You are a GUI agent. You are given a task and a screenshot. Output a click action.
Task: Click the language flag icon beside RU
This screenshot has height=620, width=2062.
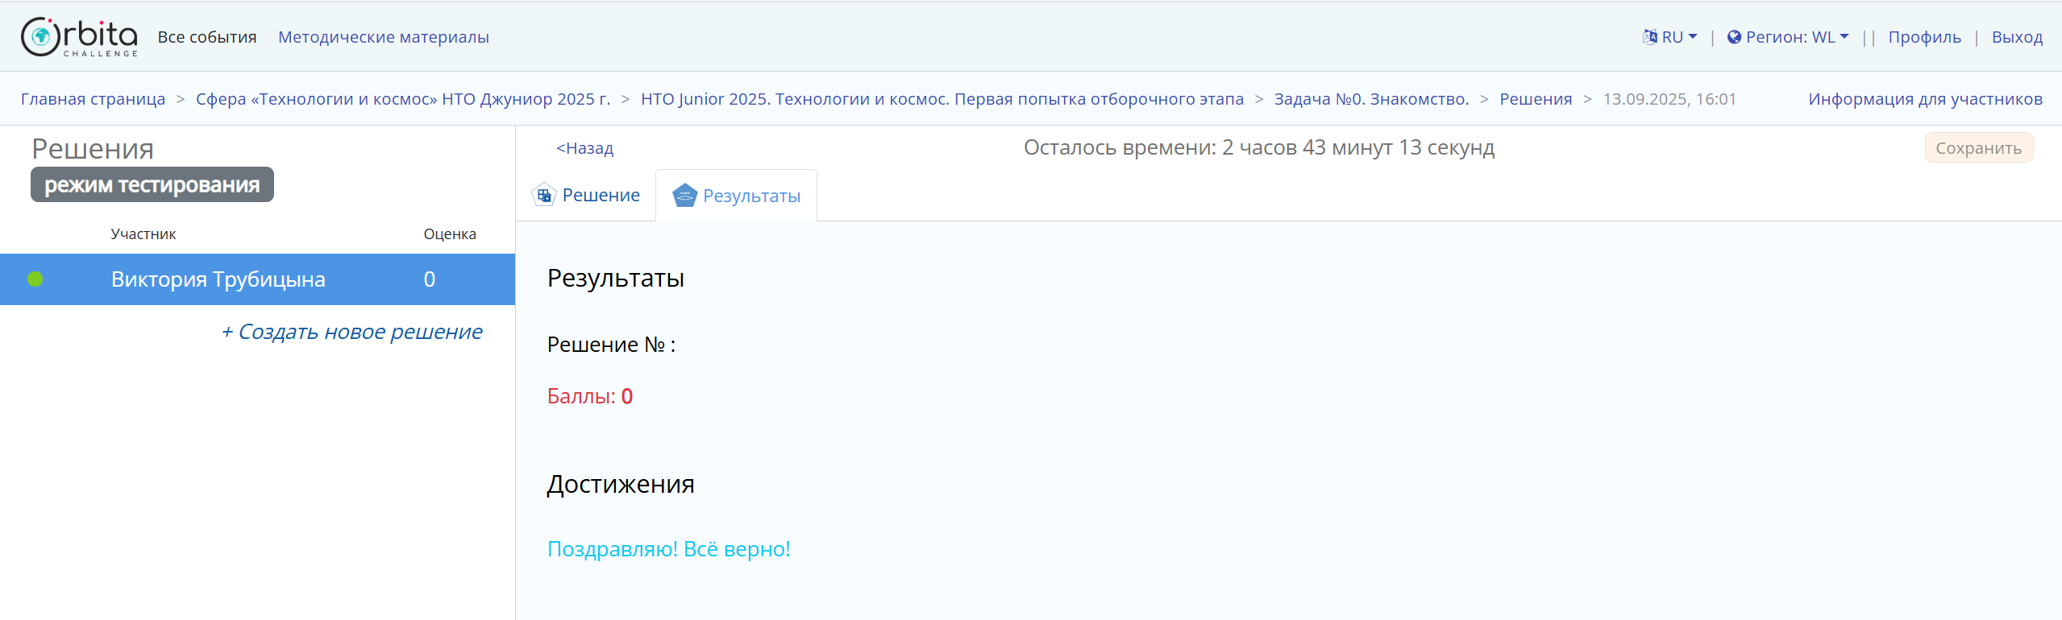1650,37
